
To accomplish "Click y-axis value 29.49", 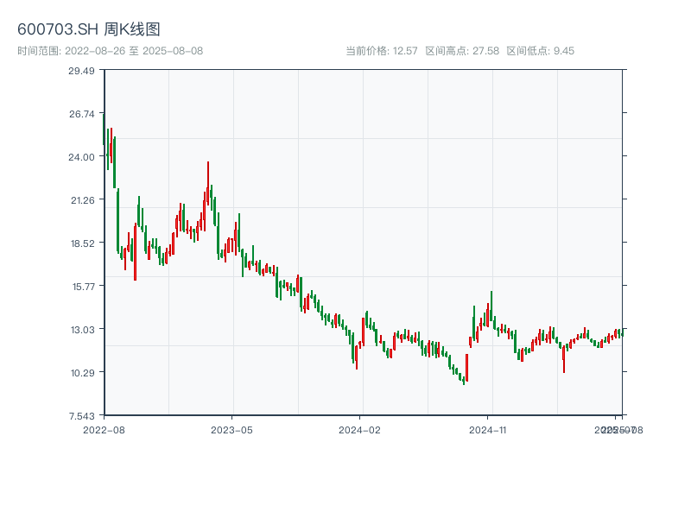I will (81, 71).
